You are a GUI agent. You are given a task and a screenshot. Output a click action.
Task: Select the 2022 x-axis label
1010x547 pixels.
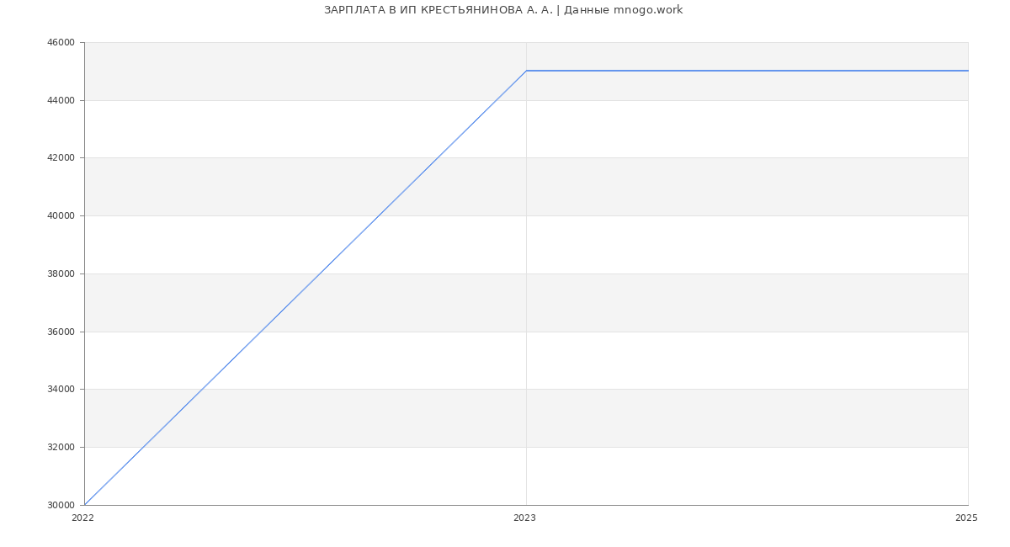(x=82, y=518)
